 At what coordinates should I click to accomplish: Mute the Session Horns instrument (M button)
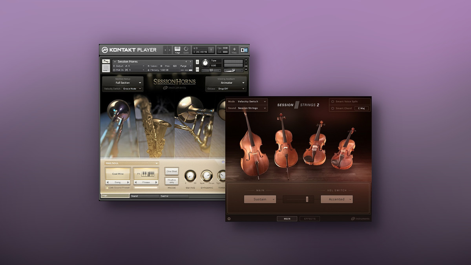[x=197, y=69]
